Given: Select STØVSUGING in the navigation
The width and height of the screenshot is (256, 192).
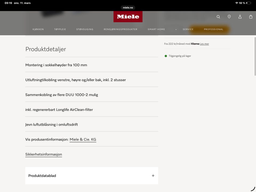Looking at the screenshot, I should (x=85, y=29).
